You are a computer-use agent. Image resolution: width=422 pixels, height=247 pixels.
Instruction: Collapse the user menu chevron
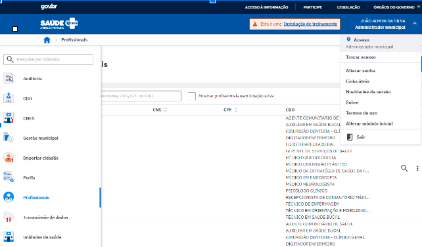pos(415,24)
